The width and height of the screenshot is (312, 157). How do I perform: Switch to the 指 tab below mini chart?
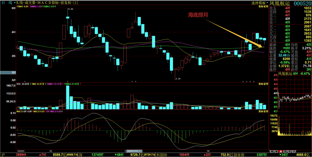point(285,151)
